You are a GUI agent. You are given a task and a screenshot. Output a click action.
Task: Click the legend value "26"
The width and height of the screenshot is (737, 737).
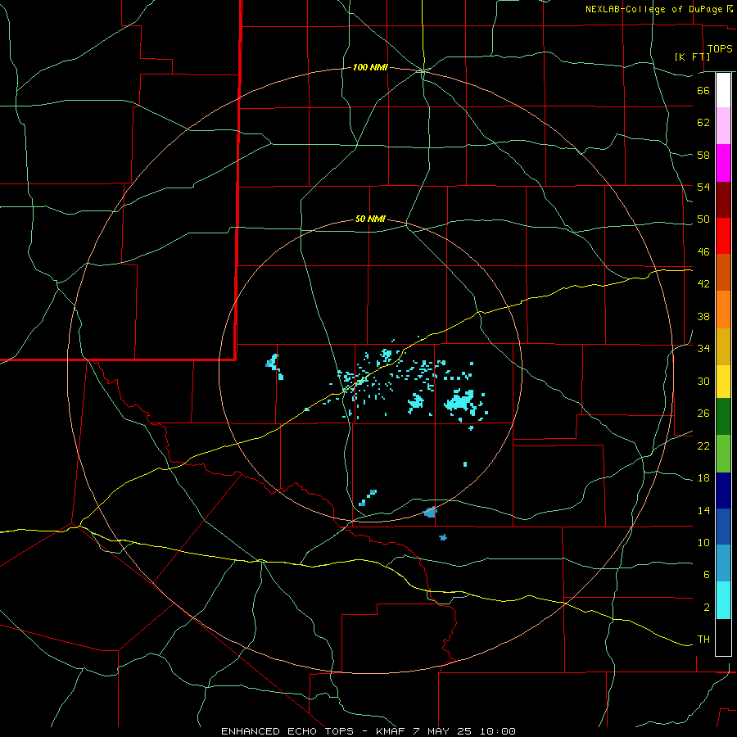click(x=703, y=414)
